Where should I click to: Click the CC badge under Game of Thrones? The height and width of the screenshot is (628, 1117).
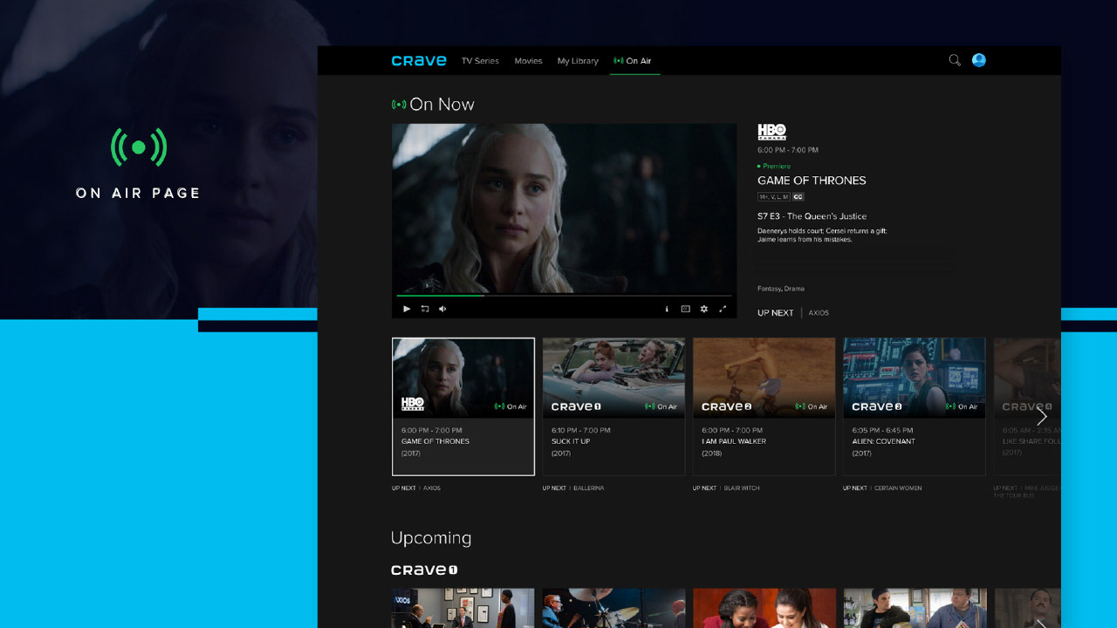[x=798, y=197]
